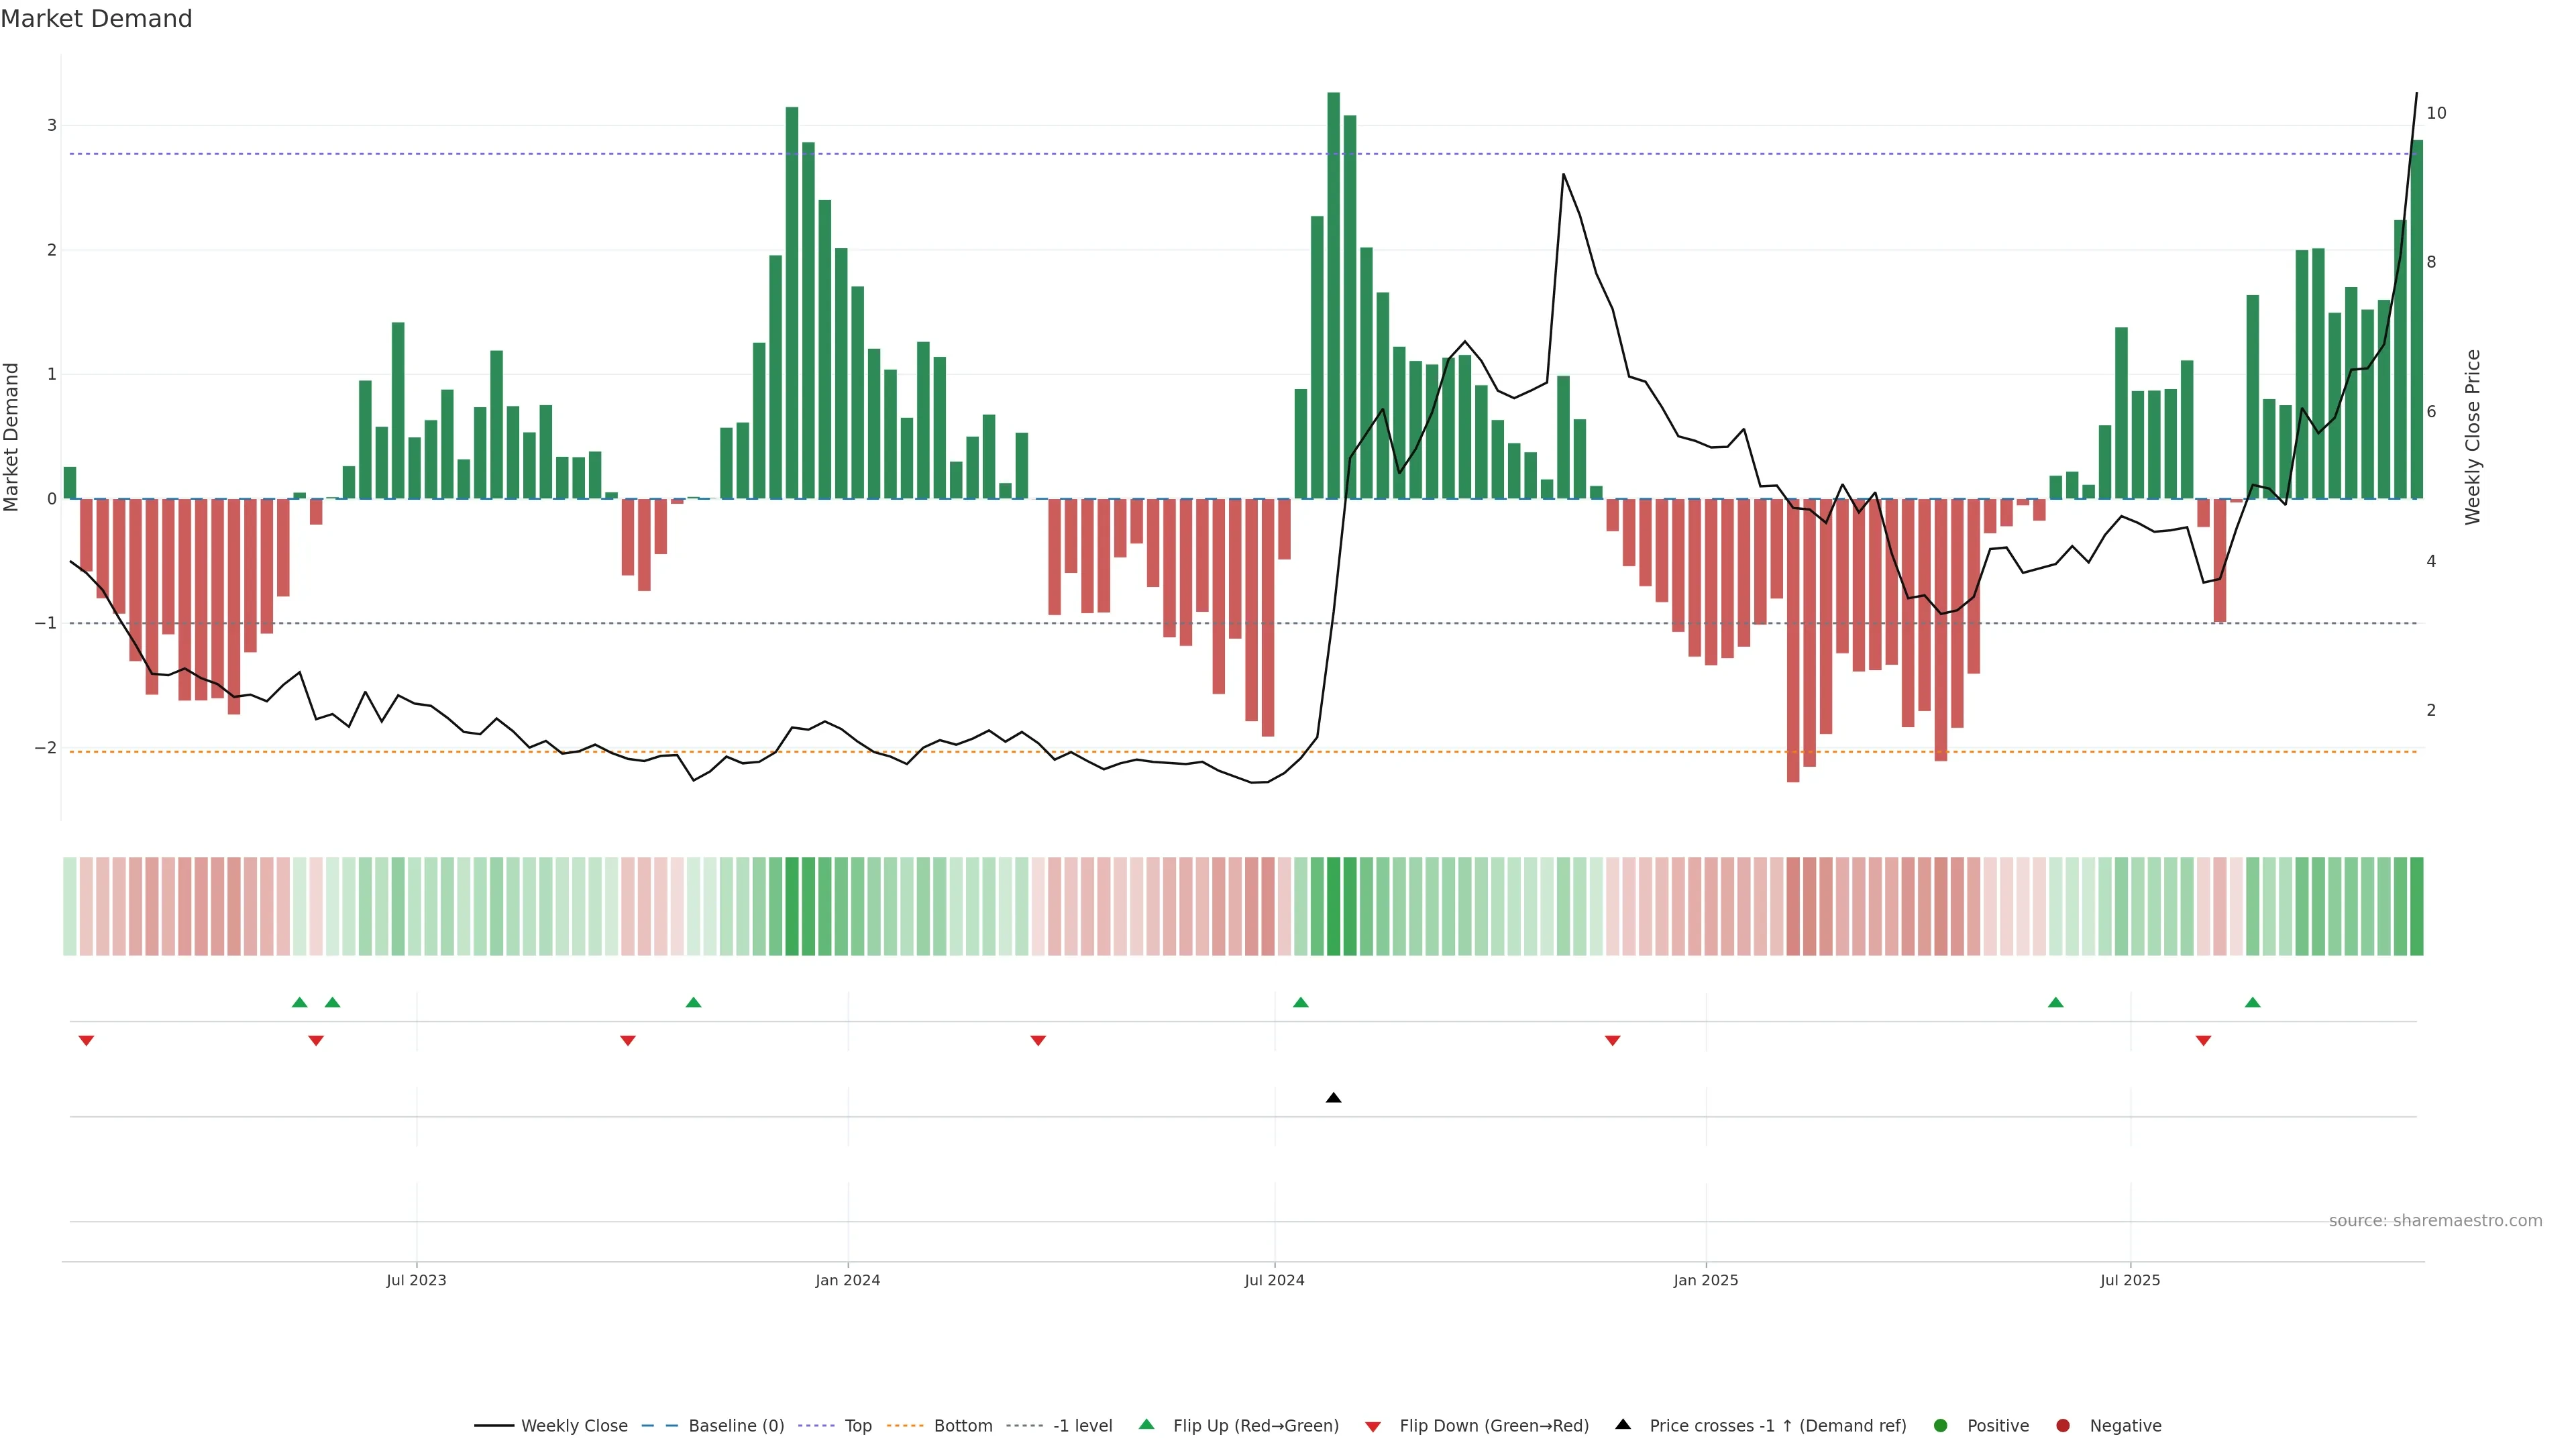Viewport: 2576px width, 1449px height.
Task: Click Price crosses -1 legend item
Action: point(1777,1426)
